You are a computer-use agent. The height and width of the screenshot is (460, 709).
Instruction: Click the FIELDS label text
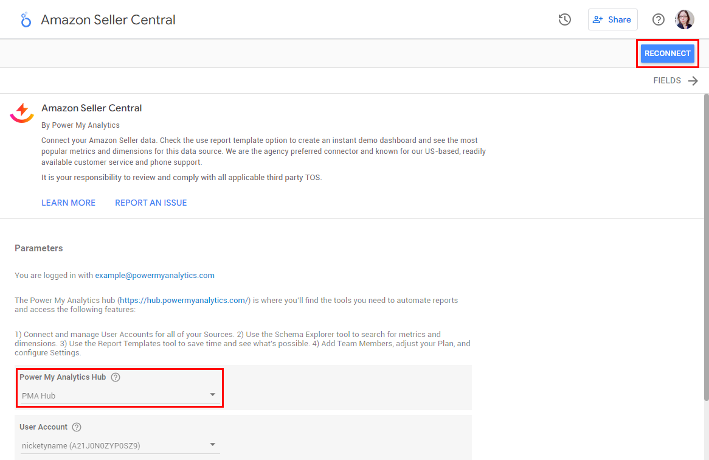[667, 80]
